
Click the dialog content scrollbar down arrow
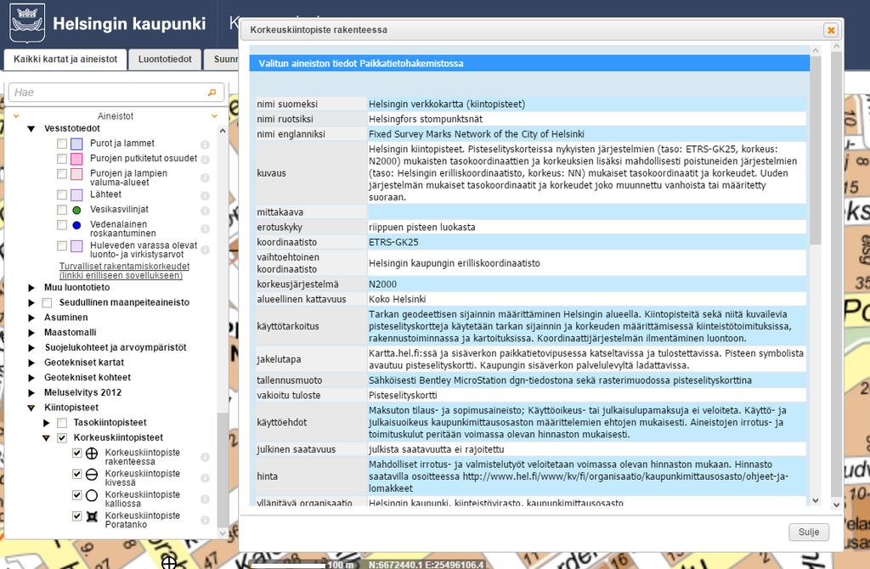point(815,500)
